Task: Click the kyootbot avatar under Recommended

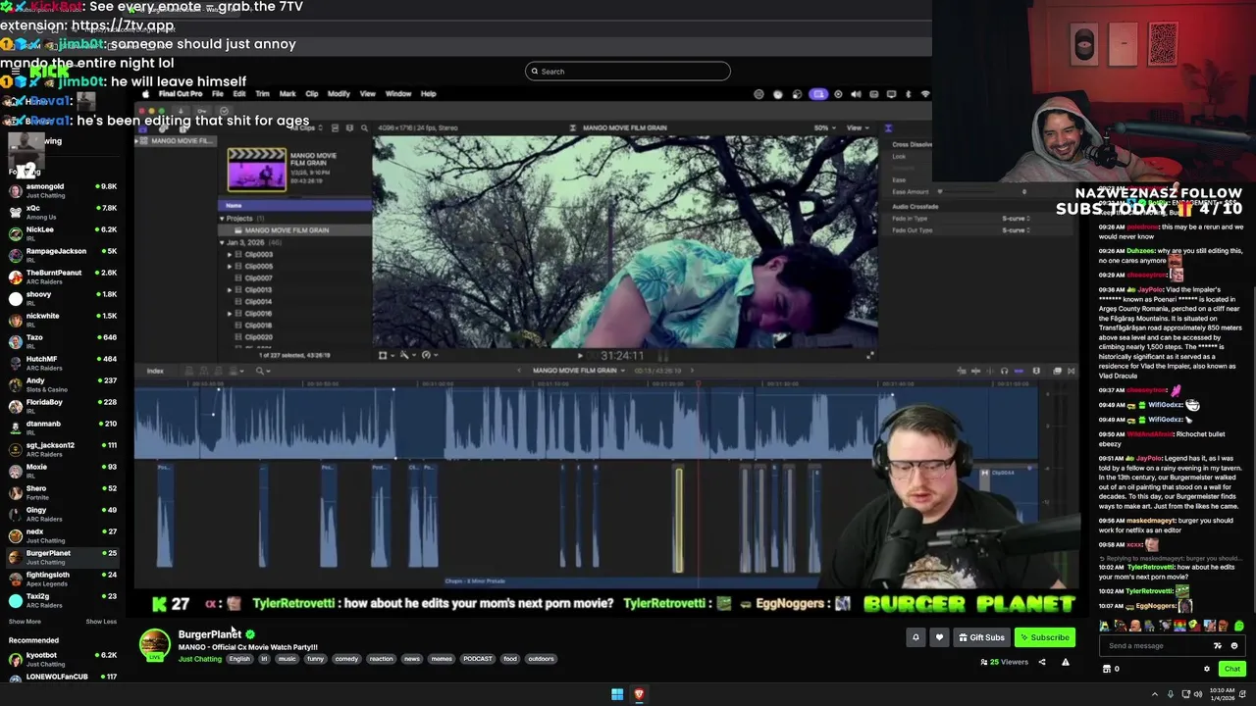Action: [x=16, y=659]
